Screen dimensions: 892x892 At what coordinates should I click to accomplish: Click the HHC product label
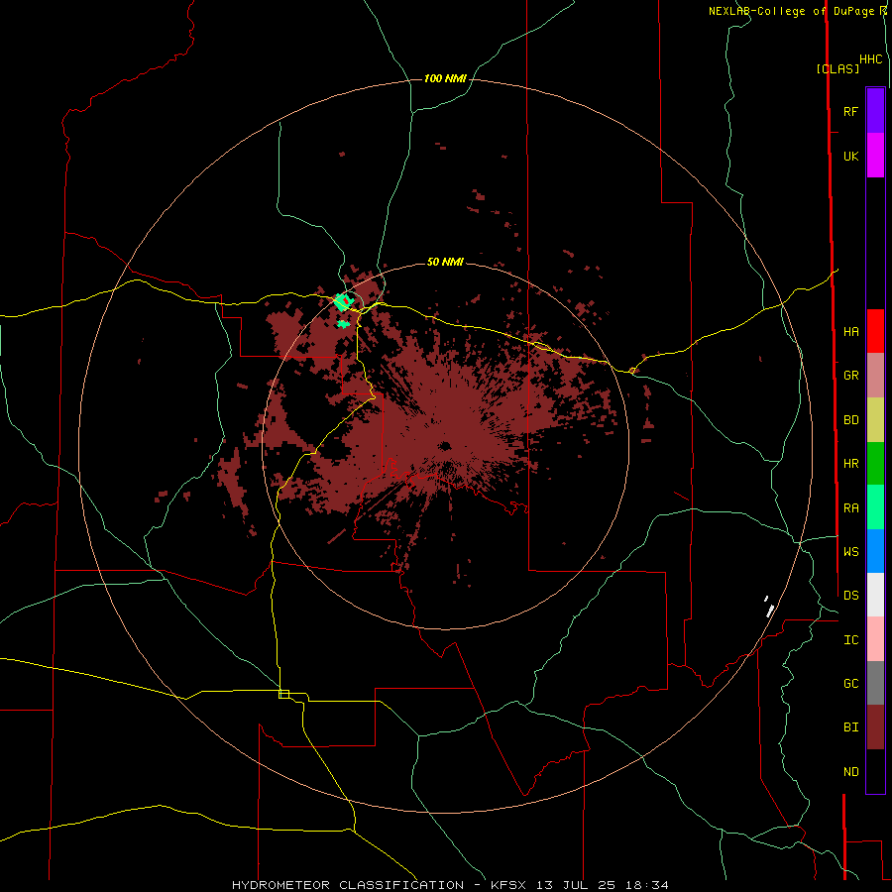click(871, 59)
